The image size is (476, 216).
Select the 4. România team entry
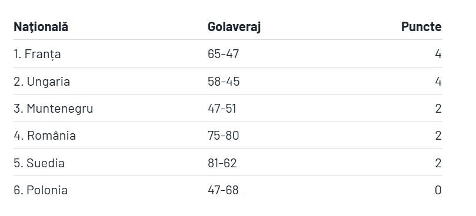coord(45,136)
